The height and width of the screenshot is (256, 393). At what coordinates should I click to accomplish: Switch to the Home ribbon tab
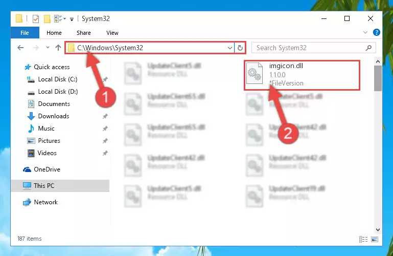click(54, 33)
